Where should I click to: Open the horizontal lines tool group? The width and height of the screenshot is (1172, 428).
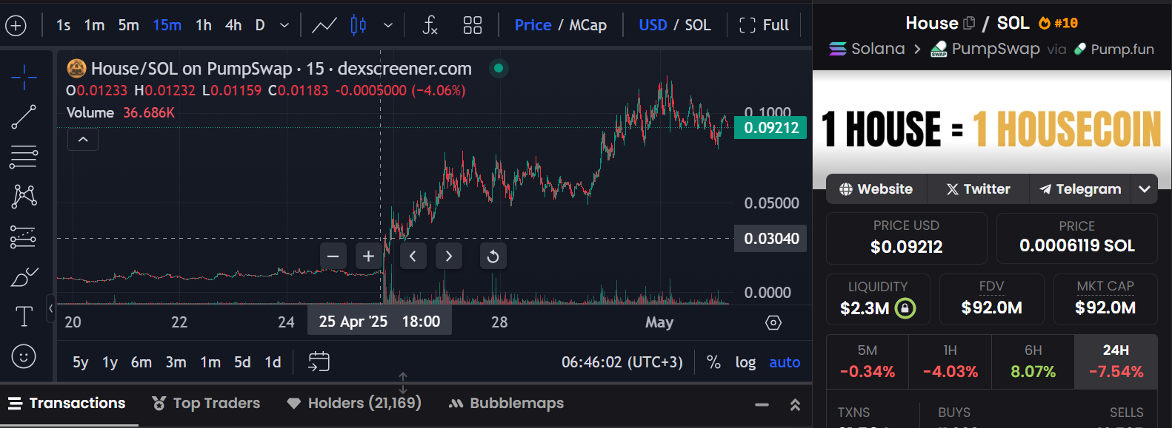pyautogui.click(x=24, y=156)
